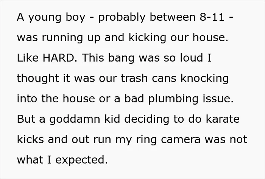Click the word "running"
Viewport: 265px width, 179px height.
pyautogui.click(x=62, y=38)
